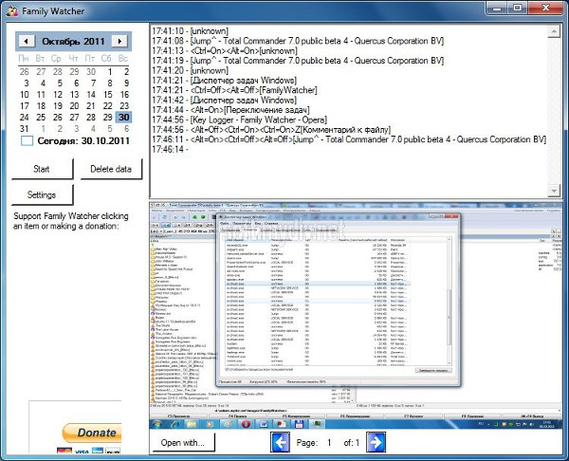Click Сегодня: 30.10.2011 today link

(83, 140)
